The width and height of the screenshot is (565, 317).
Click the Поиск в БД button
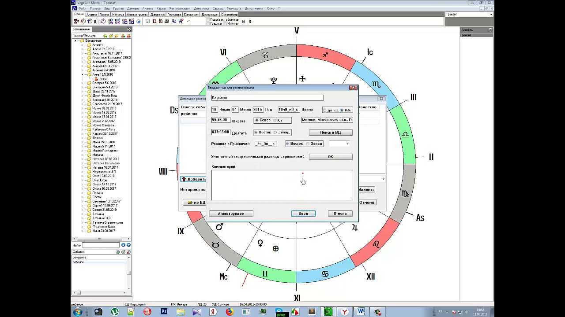click(x=331, y=132)
